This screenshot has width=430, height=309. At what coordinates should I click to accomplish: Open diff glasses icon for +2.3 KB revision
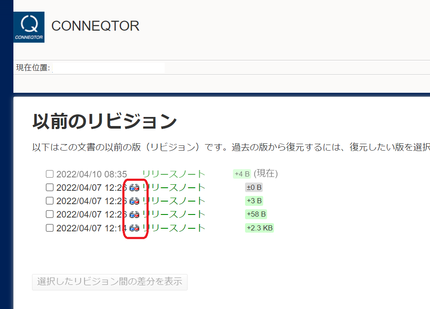point(134,228)
